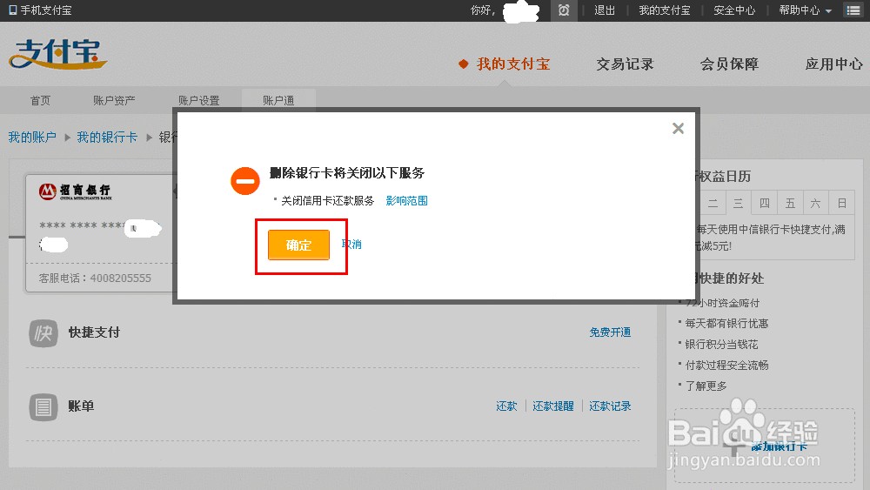Image resolution: width=870 pixels, height=490 pixels.
Task: Open 账户设置 sub-tab
Action: click(198, 100)
